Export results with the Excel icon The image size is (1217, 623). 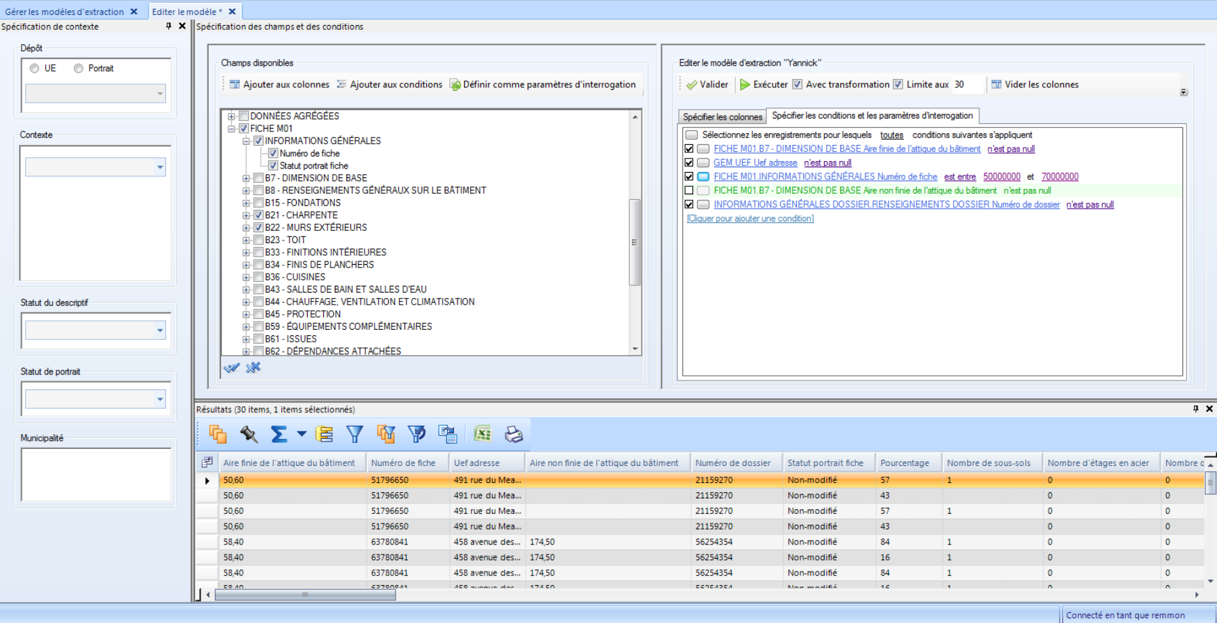pyautogui.click(x=482, y=434)
